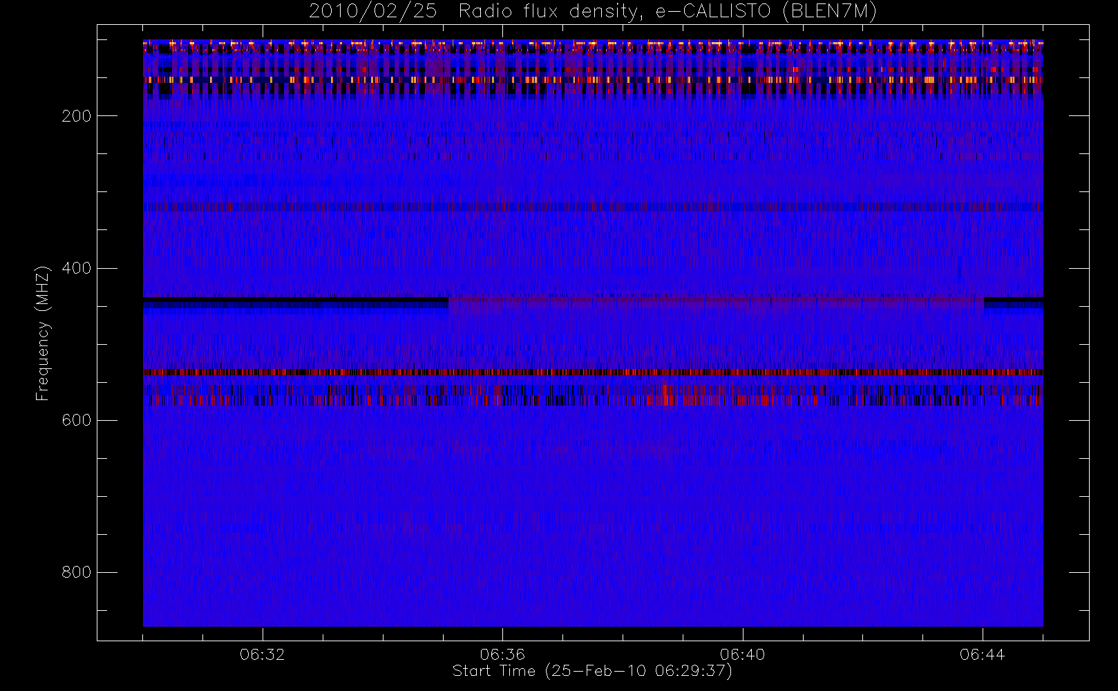Click the 400 frequency tick label
The width and height of the screenshot is (1118, 691).
click(77, 268)
